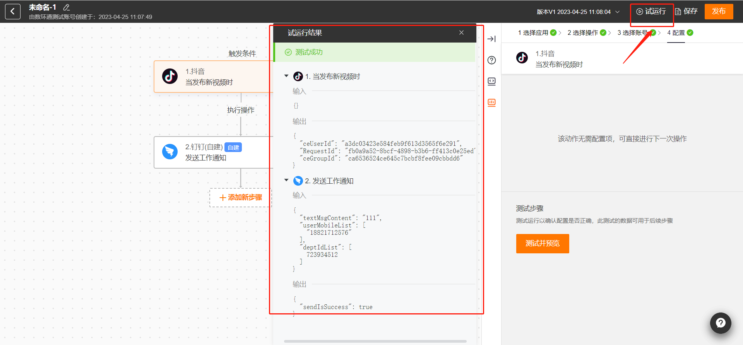Click the orange test results sidebar icon
This screenshot has width=743, height=345.
(x=491, y=102)
